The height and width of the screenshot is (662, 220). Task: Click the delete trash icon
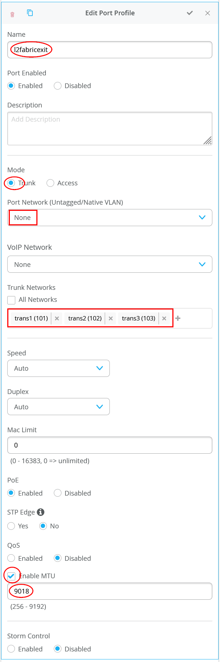pos(12,15)
